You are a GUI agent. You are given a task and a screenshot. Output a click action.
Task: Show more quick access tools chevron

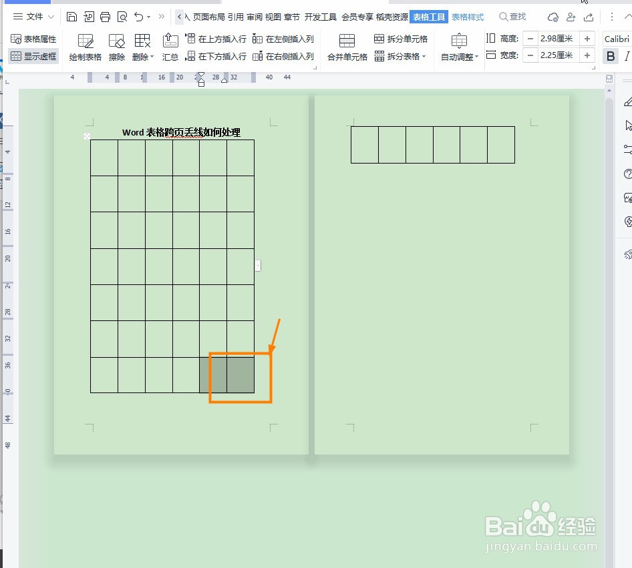tap(161, 17)
